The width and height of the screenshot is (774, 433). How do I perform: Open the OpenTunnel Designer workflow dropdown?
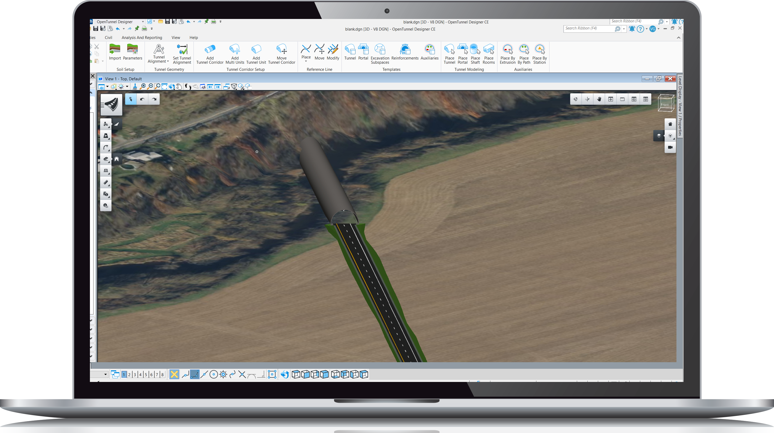143,22
